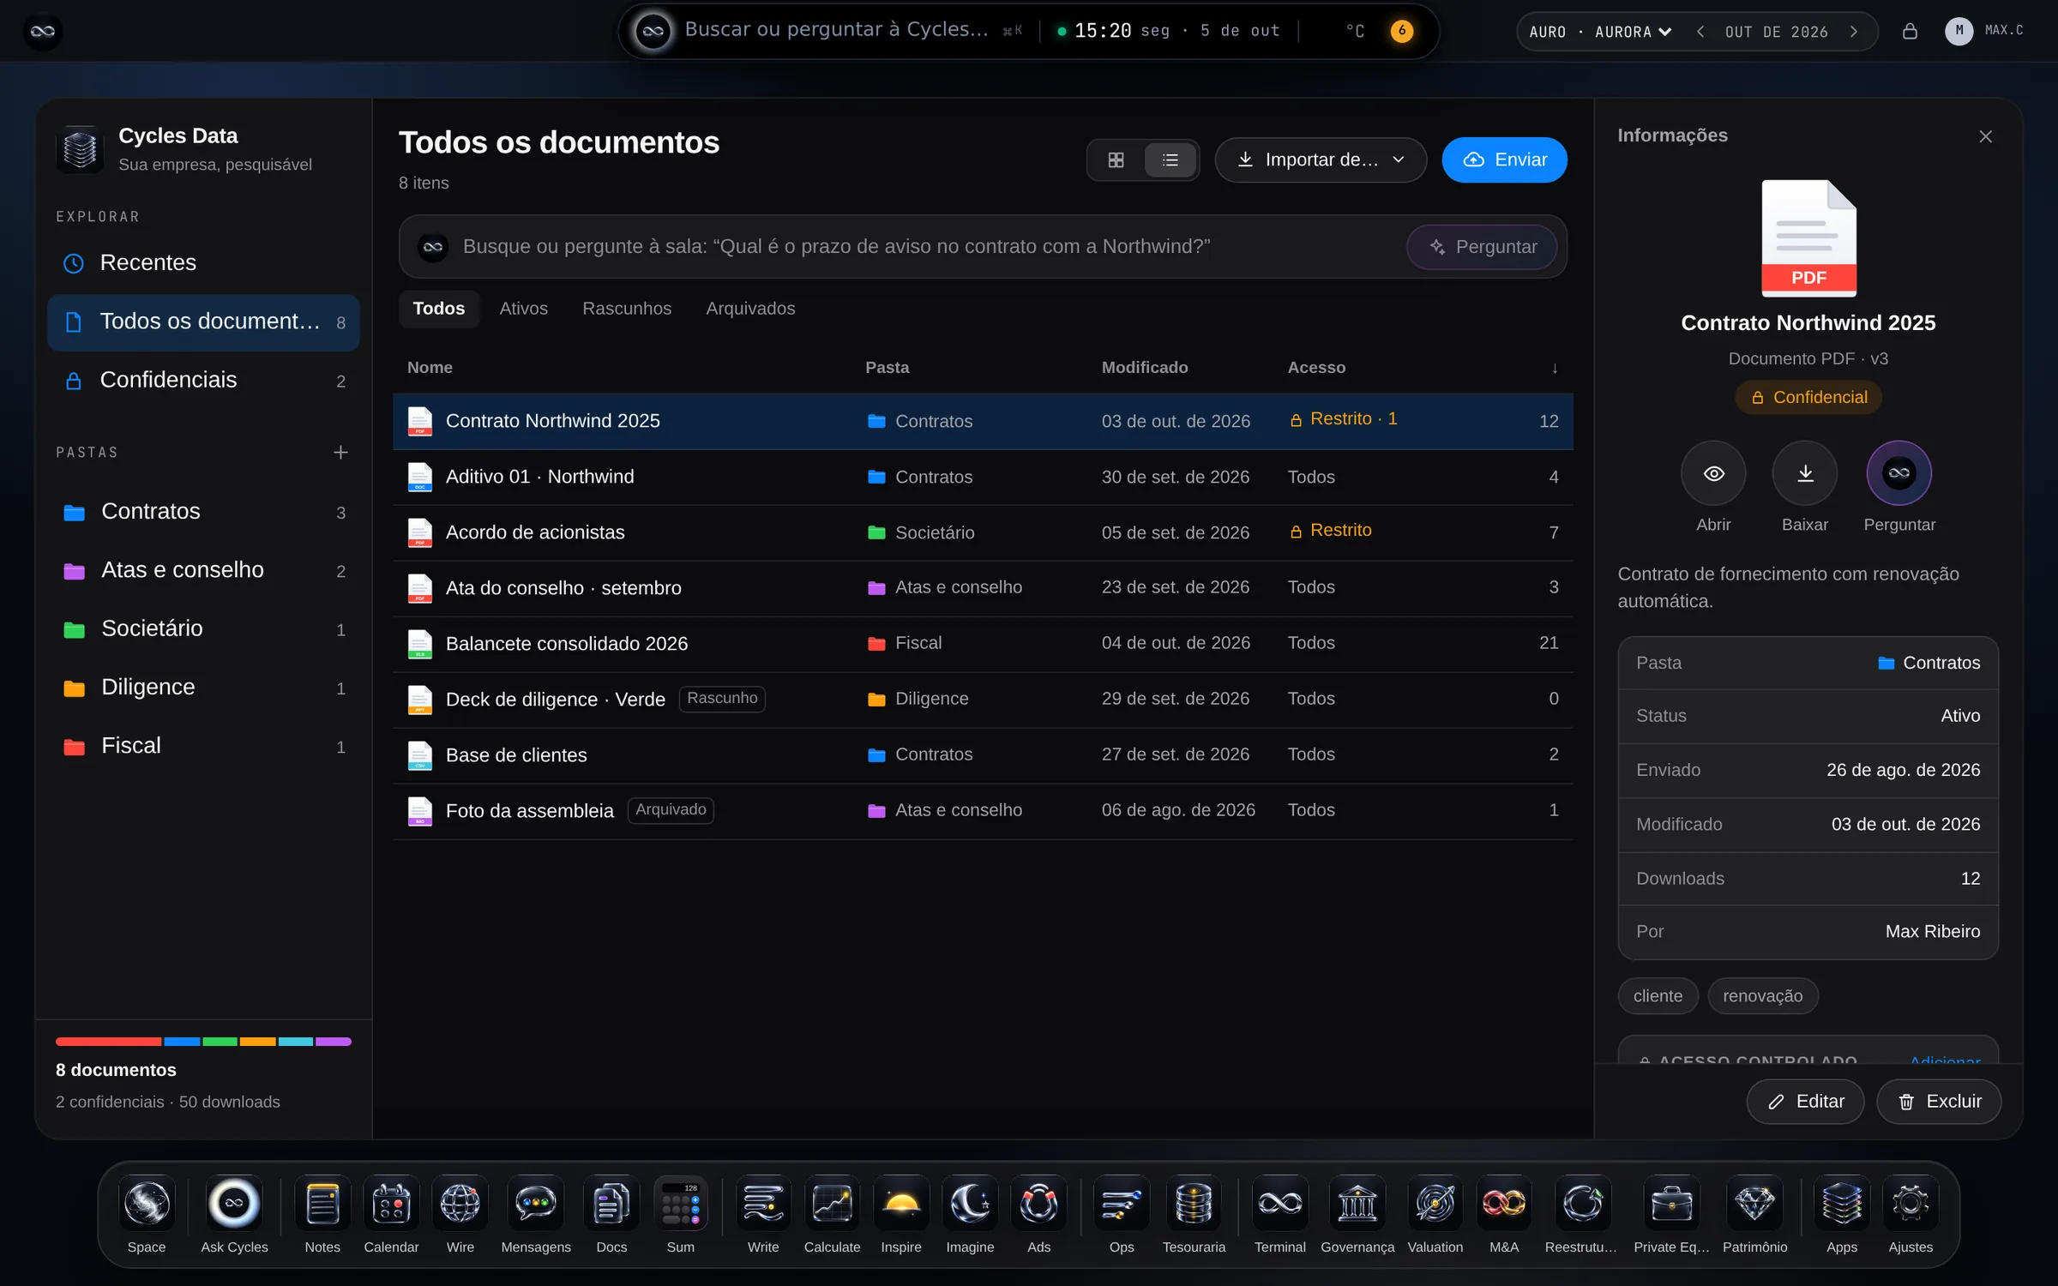
Task: Click the red segment of the storage bar
Action: 108,1042
